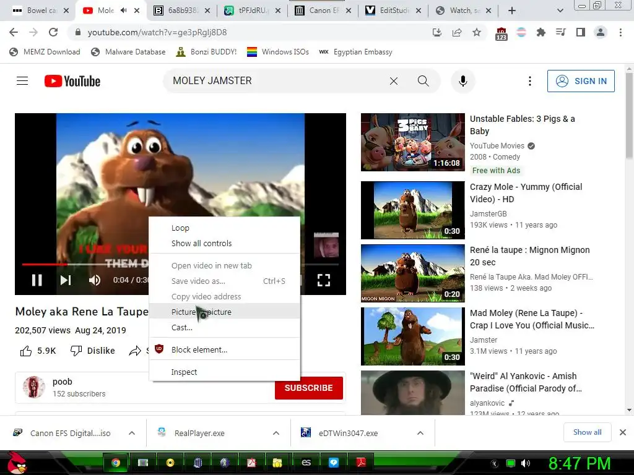Click the search magnifier button
Image resolution: width=634 pixels, height=475 pixels.
[x=423, y=81]
